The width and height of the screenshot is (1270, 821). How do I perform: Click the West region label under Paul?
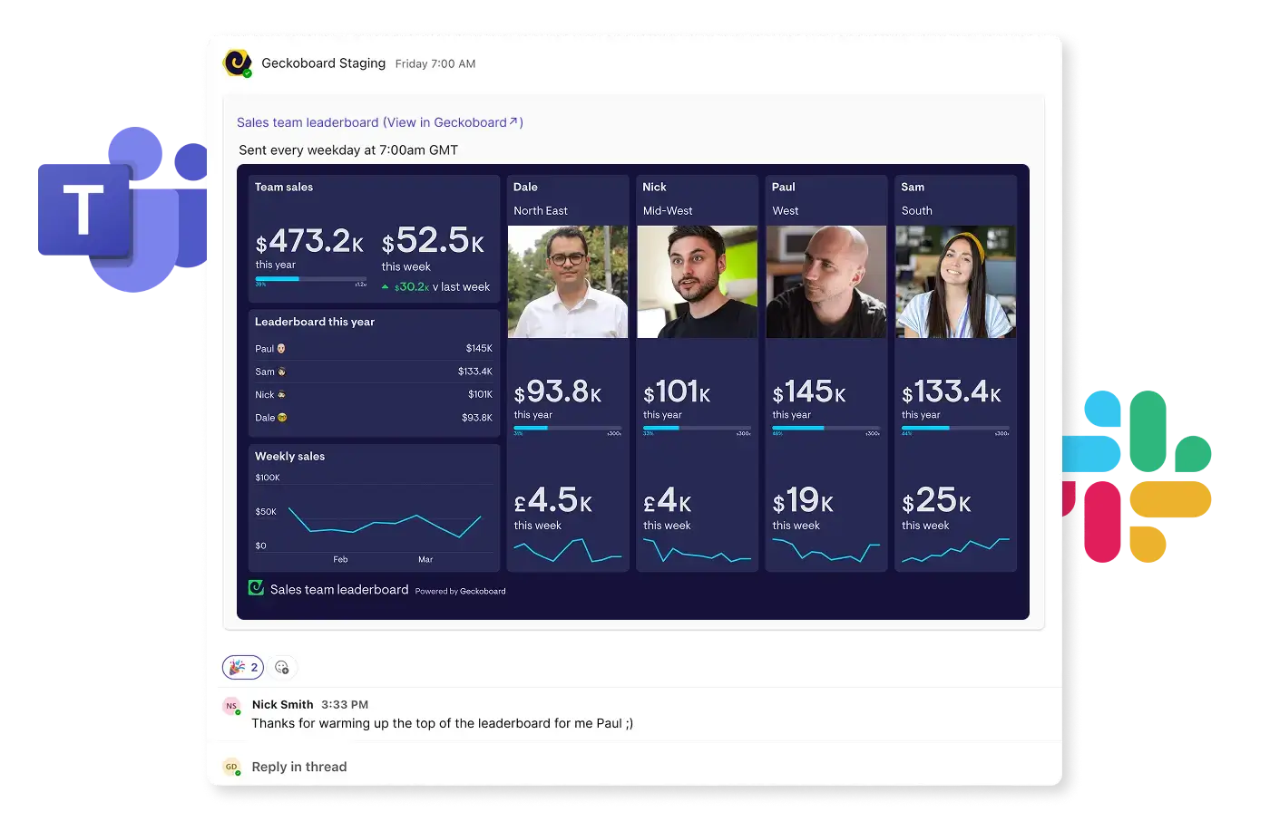click(786, 210)
